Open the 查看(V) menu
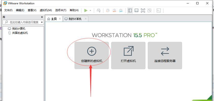The height and width of the screenshot is (101, 214). pyautogui.click(x=32, y=10)
